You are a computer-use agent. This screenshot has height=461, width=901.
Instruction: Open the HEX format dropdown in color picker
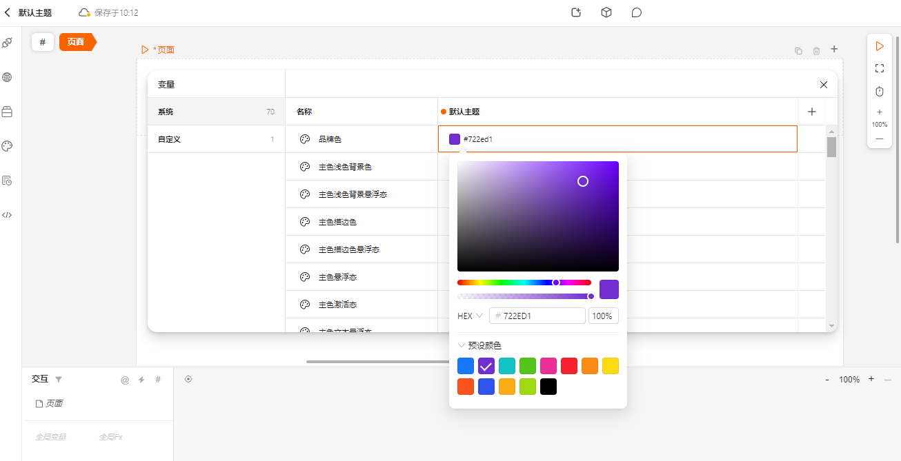[x=470, y=316]
